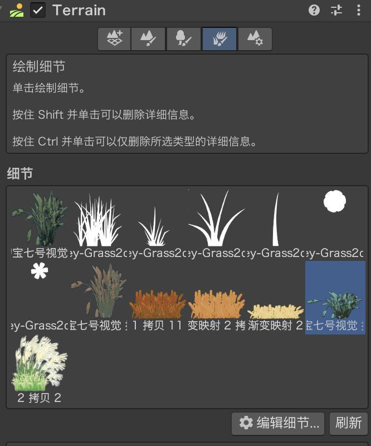Open the Terrain Settings tab icon
The image size is (371, 446).
tap(255, 39)
